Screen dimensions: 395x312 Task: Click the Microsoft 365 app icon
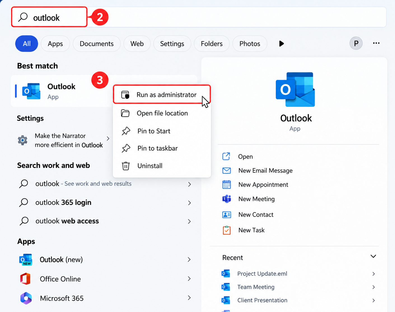(x=26, y=298)
